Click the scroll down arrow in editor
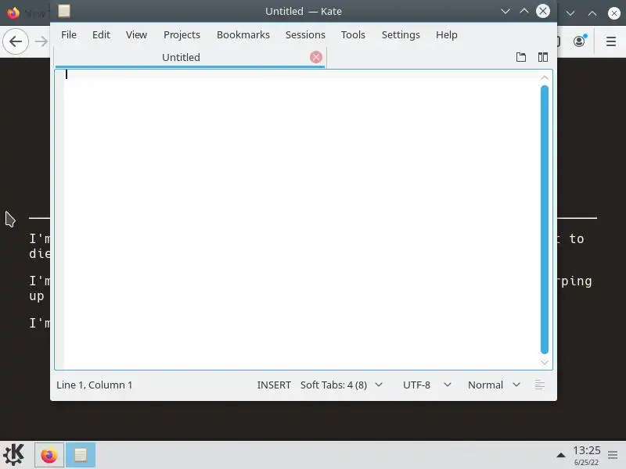 click(544, 362)
